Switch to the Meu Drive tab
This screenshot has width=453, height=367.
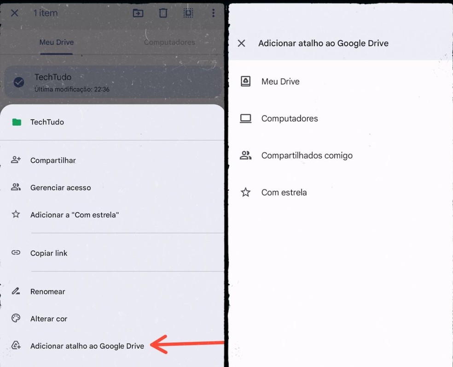coord(57,42)
